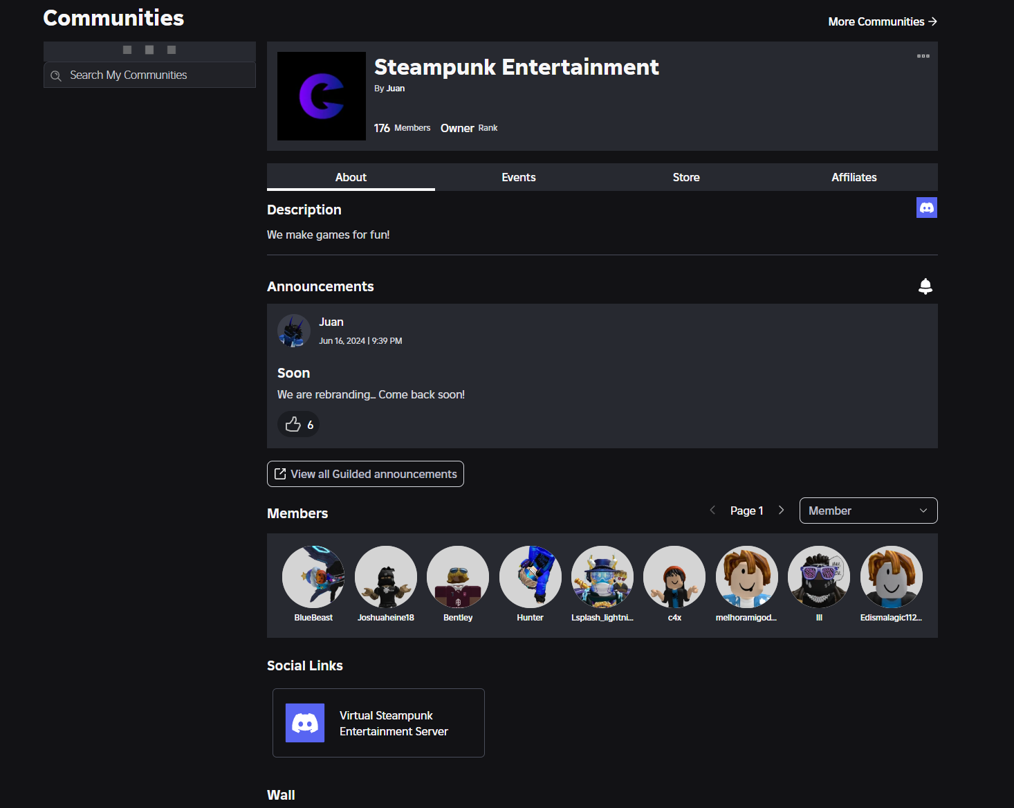Image resolution: width=1014 pixels, height=808 pixels.
Task: Click the search magnifier in Search My Communities
Action: click(56, 75)
